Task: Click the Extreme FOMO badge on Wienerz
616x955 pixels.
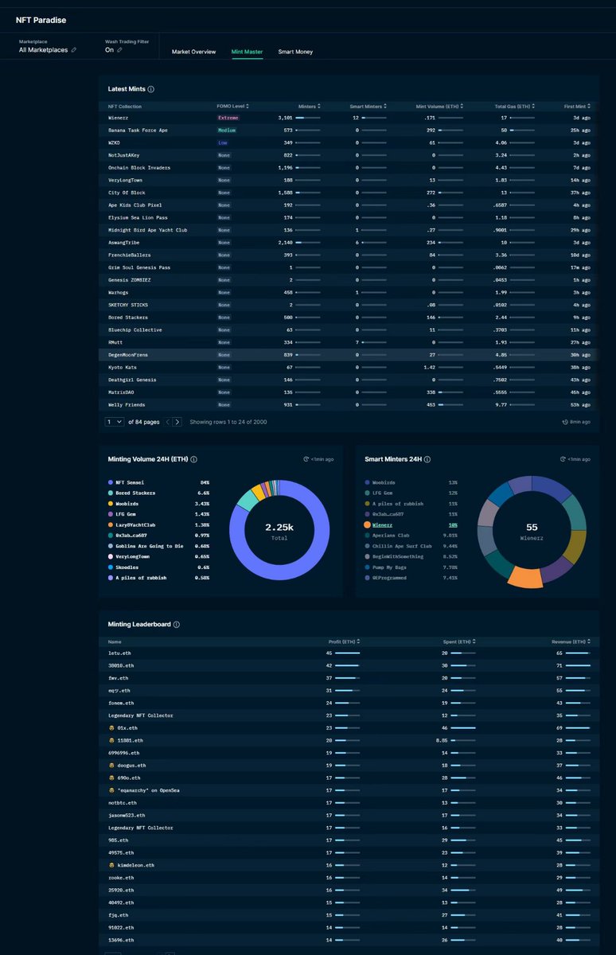Action: coord(228,118)
